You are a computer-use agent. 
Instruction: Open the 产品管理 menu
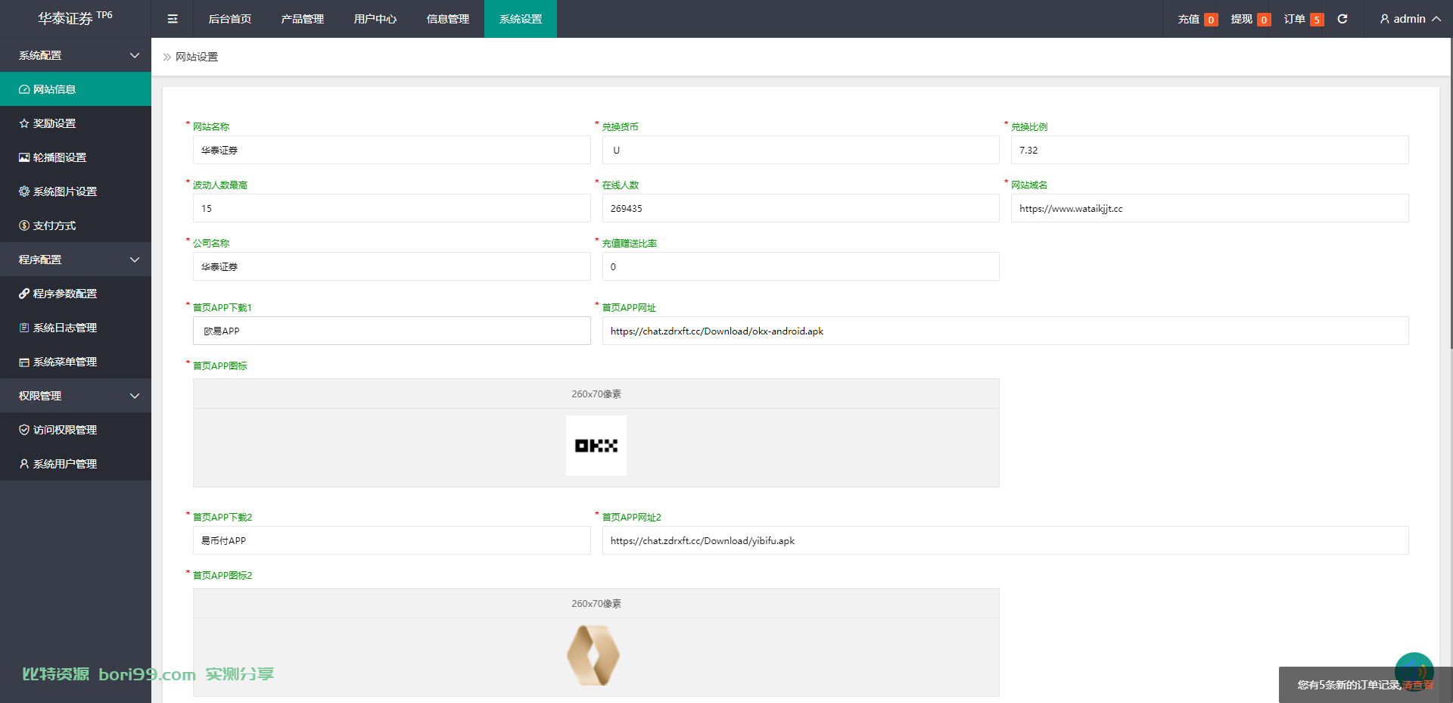point(303,19)
